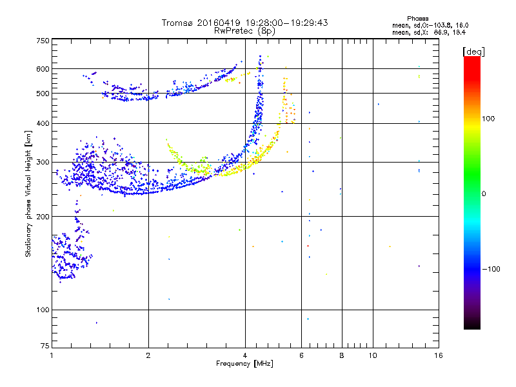Select the "100" degree label beside color bar
The width and height of the screenshot is (516, 387).
[488, 119]
